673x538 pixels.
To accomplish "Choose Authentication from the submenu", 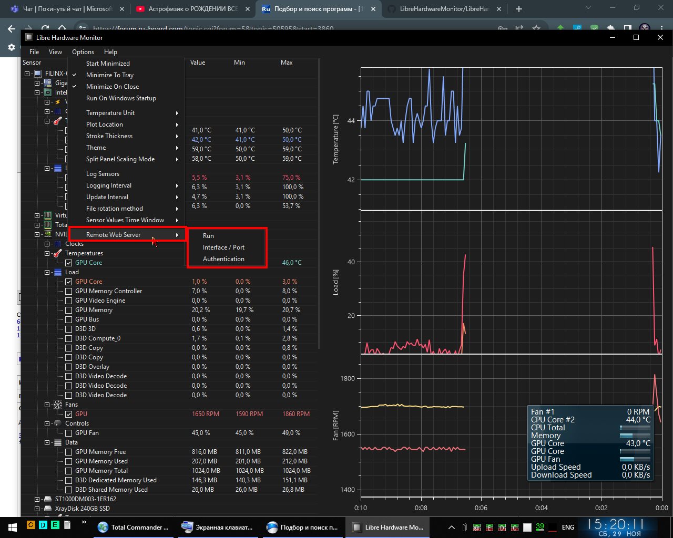I will click(223, 259).
